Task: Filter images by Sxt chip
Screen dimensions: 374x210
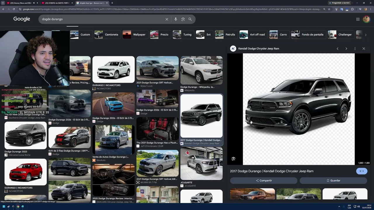Action: tap(204, 34)
